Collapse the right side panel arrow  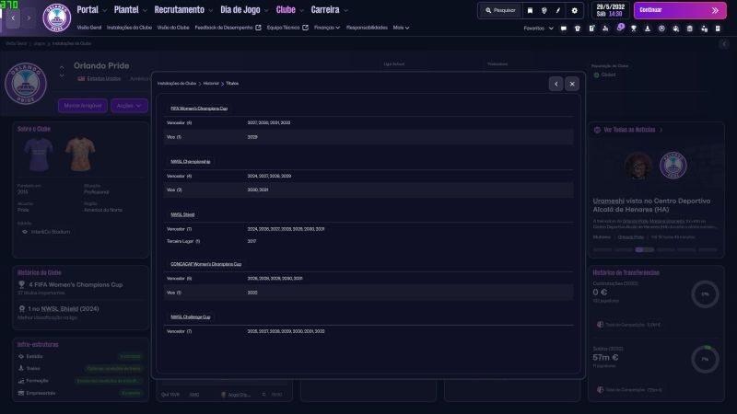(x=724, y=44)
